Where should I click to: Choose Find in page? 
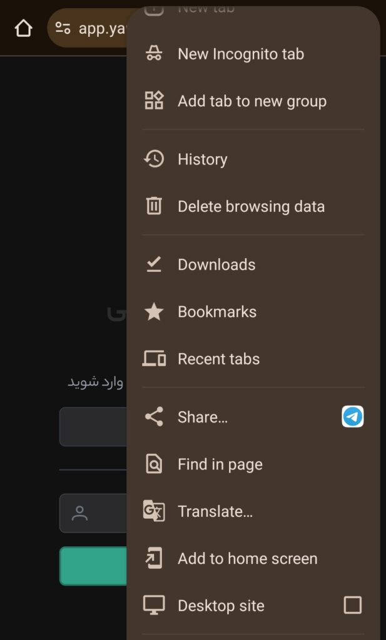tap(253, 464)
